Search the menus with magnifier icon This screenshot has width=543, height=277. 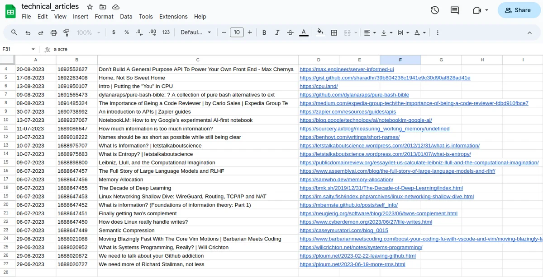point(14,32)
